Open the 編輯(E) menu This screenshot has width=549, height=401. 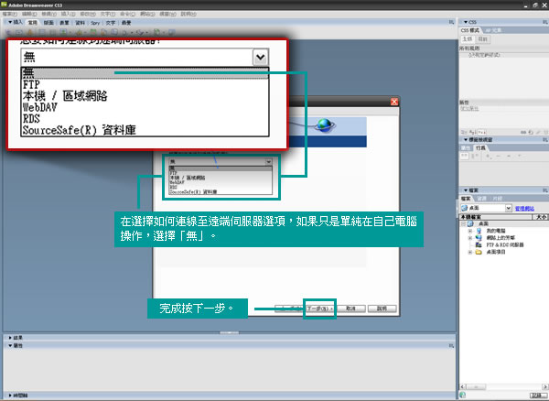29,14
